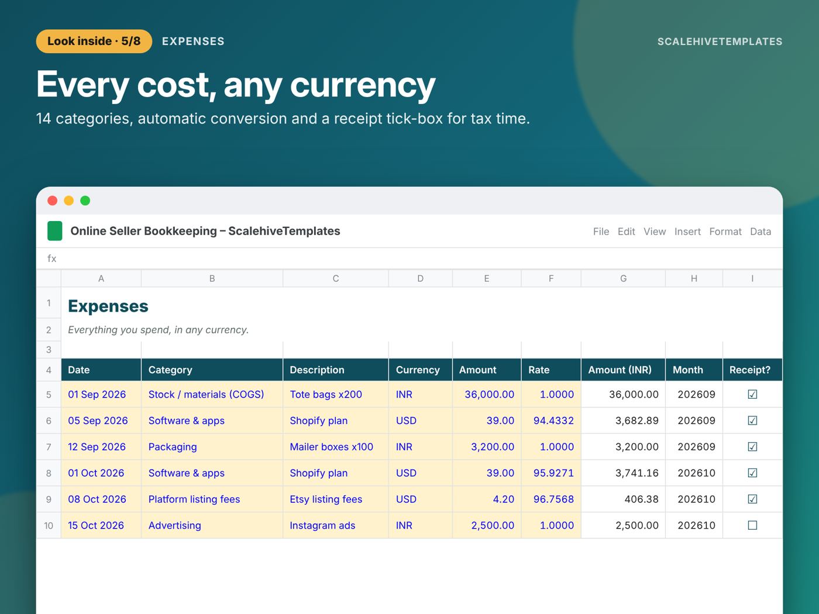This screenshot has width=819, height=614.
Task: Click the yellow minimize window dot
Action: 68,201
